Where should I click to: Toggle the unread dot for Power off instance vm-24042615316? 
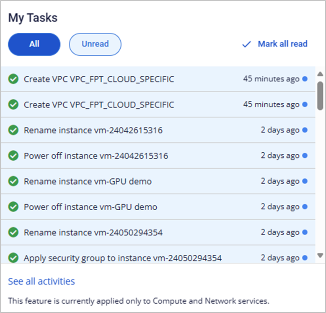pyautogui.click(x=305, y=156)
